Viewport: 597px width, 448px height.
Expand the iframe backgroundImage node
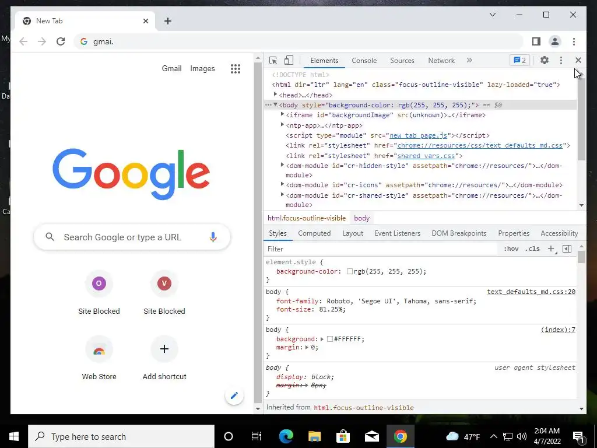tap(282, 114)
